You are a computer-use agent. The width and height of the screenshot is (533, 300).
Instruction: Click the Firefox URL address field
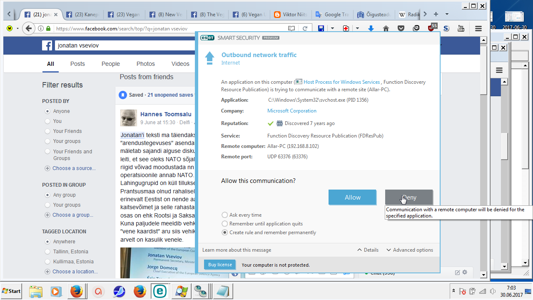(171, 29)
